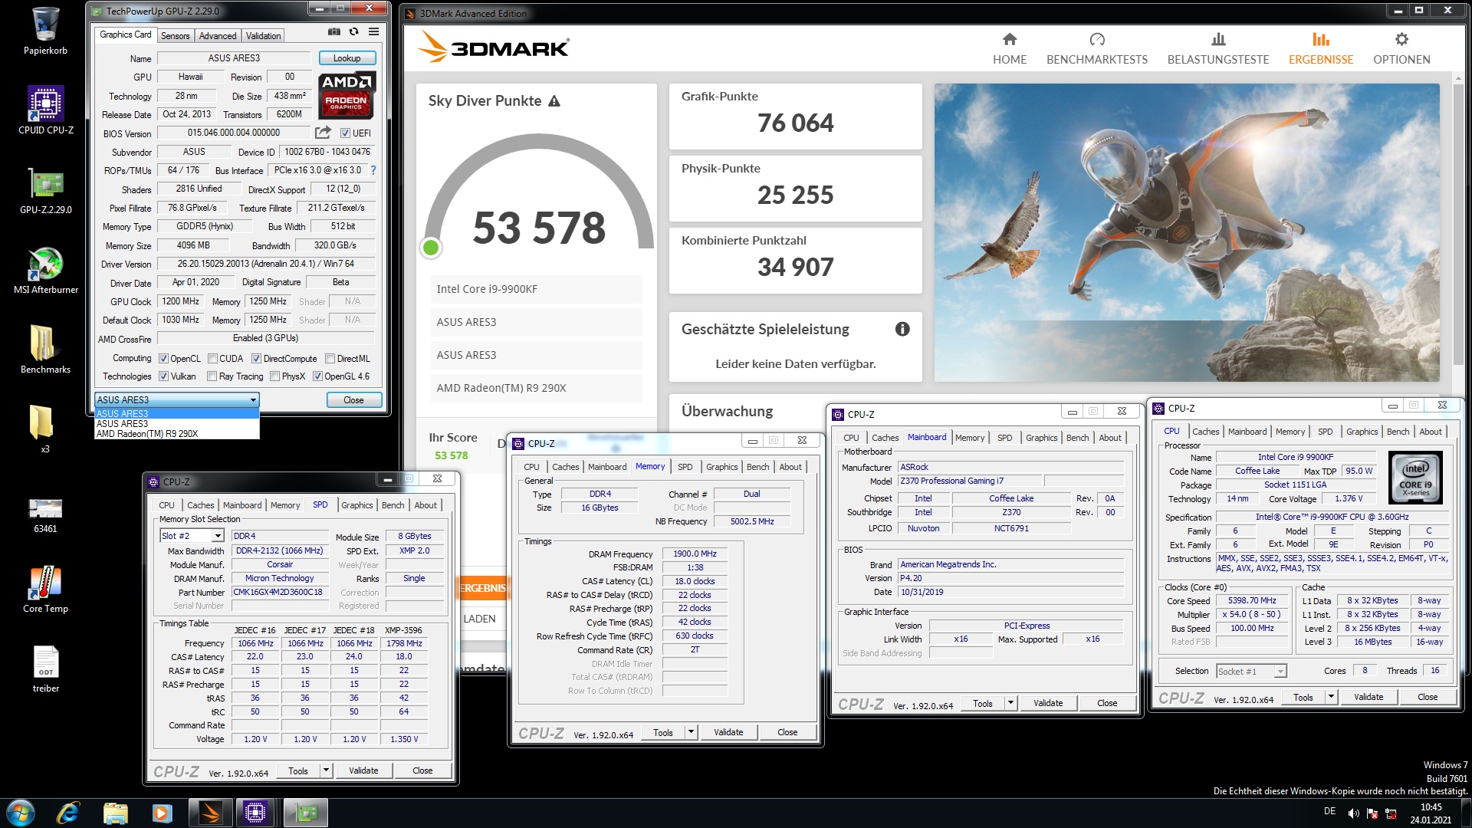Expand the Tools arrow in Memory CPU-Z window
The image size is (1472, 828).
[x=691, y=732]
